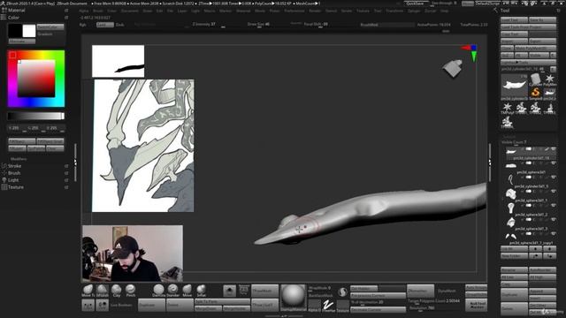The image size is (566, 318).
Task: Select the Cylinder3D tool thumbnail
Action: tap(536, 79)
